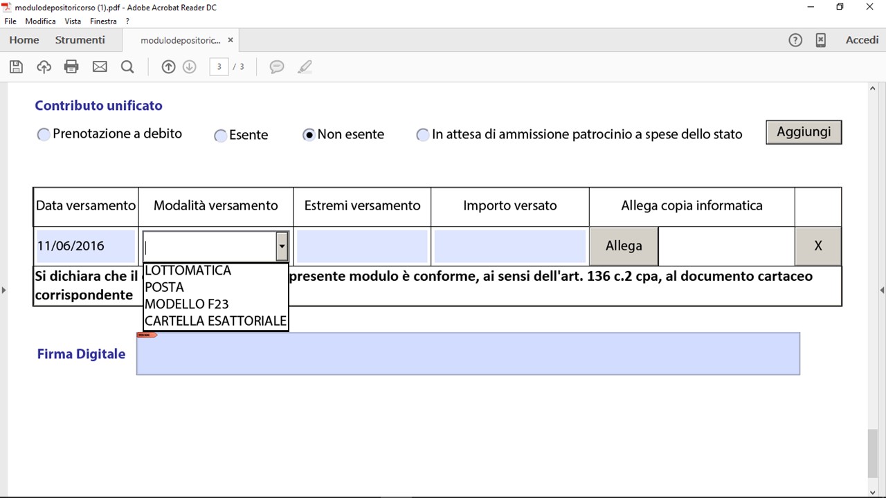The width and height of the screenshot is (886, 498).
Task: Click the scrollbar up arrow
Action: pyautogui.click(x=872, y=89)
